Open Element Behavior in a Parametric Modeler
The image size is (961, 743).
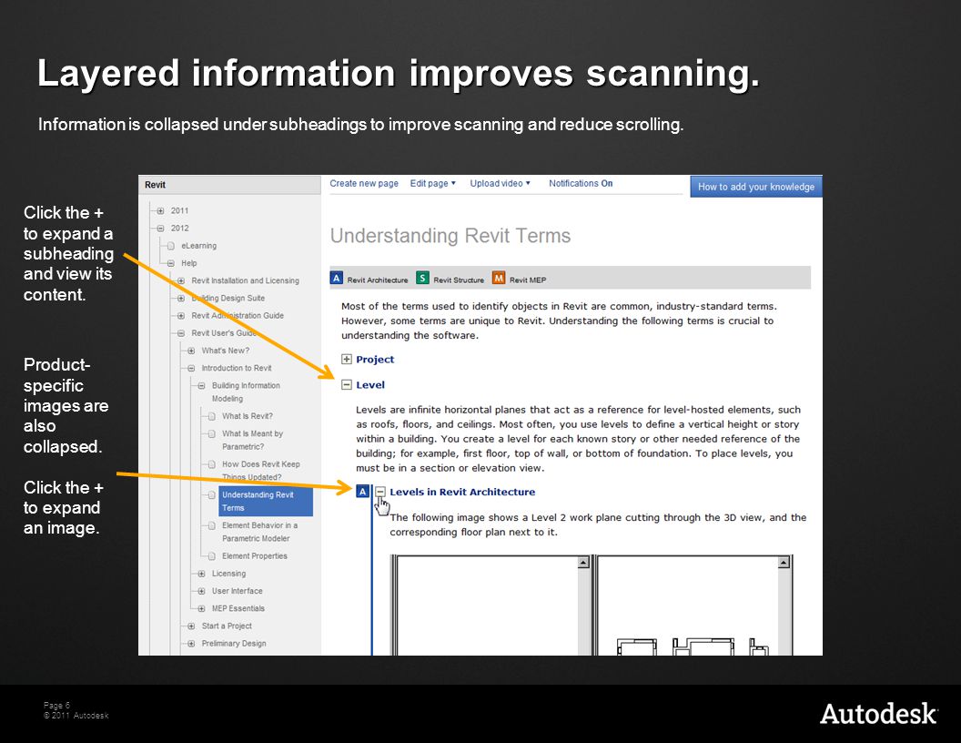pos(260,532)
